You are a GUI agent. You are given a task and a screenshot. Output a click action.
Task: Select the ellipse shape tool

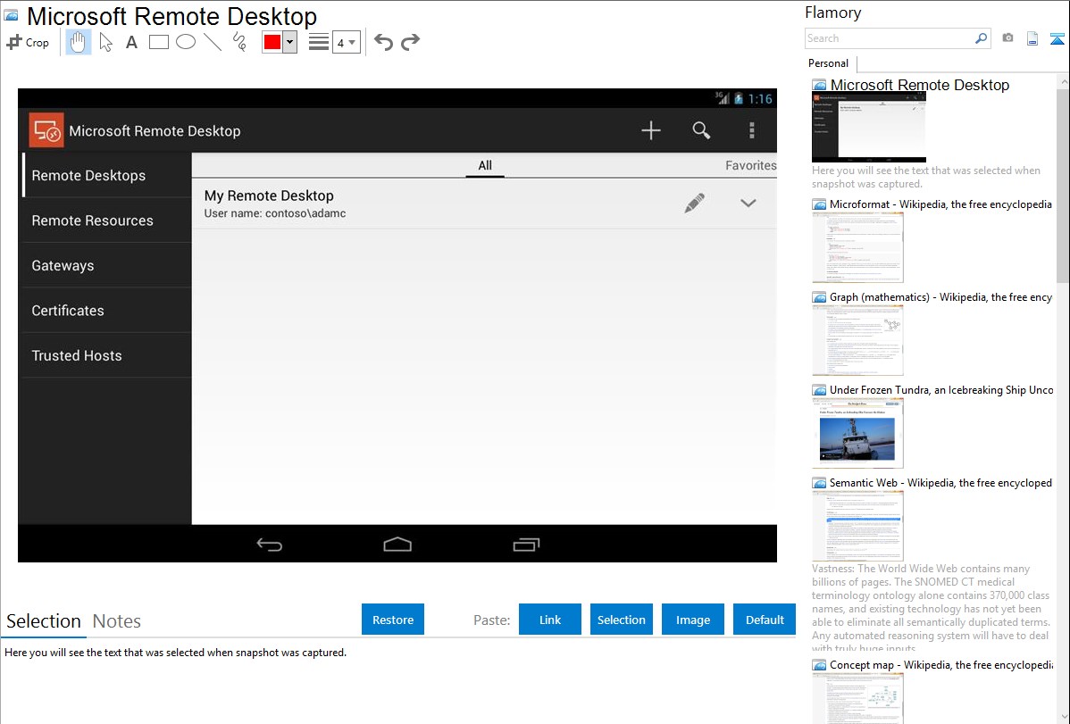(x=186, y=42)
